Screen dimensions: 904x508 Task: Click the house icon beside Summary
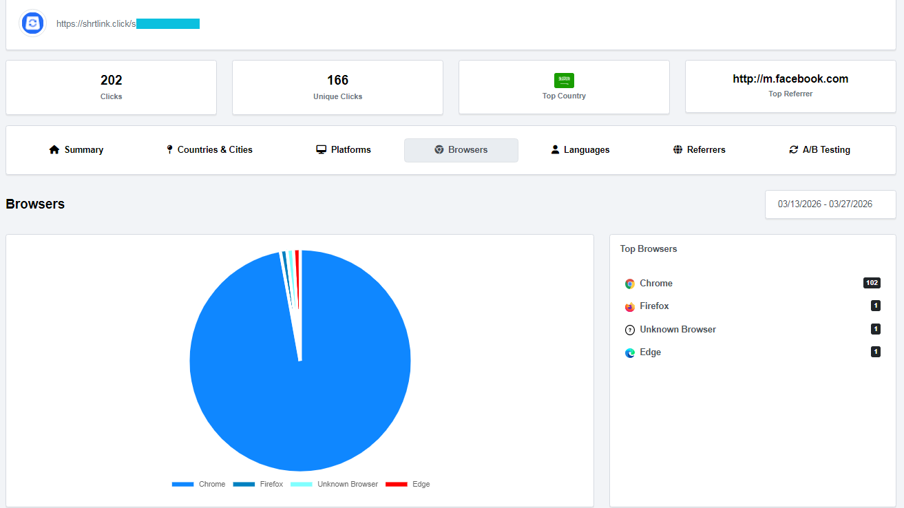(x=54, y=149)
